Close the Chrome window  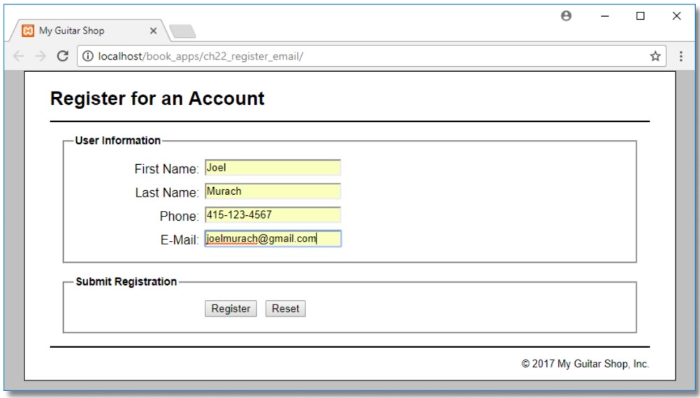click(676, 16)
